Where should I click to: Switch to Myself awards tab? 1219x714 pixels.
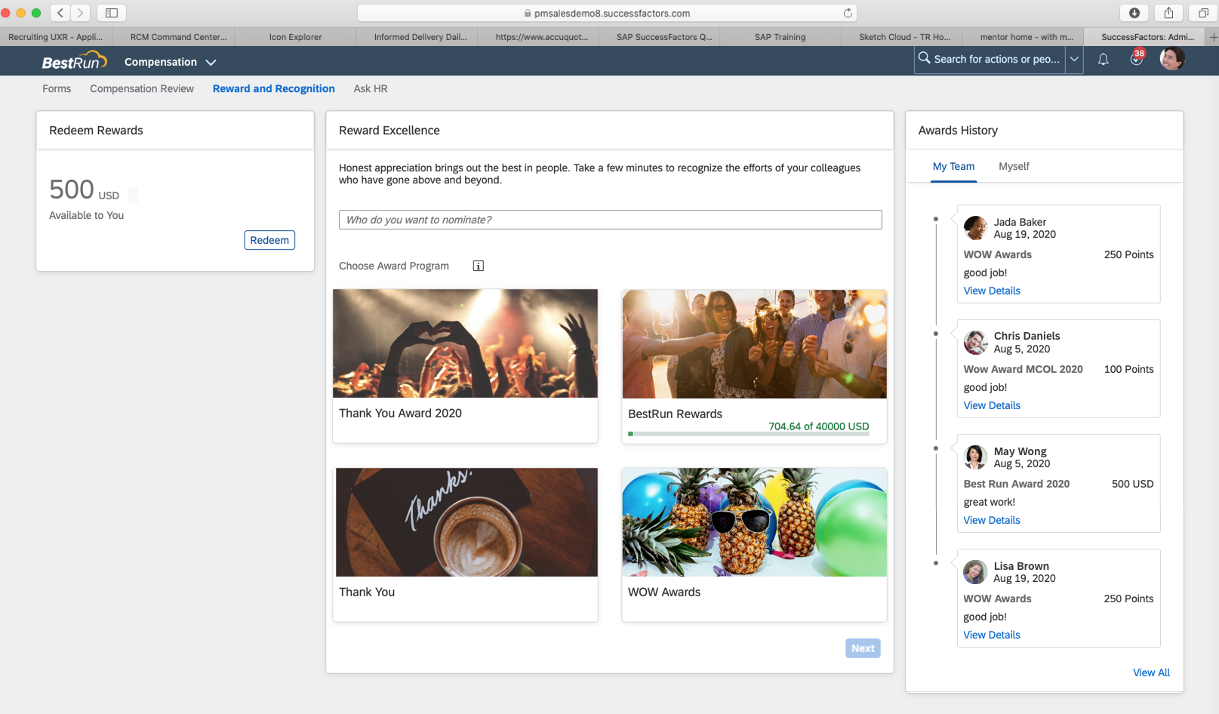pyautogui.click(x=1014, y=166)
